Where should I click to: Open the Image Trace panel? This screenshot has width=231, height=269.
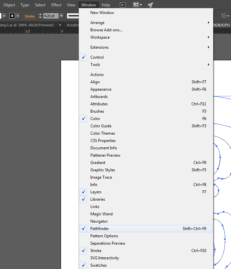146,177
